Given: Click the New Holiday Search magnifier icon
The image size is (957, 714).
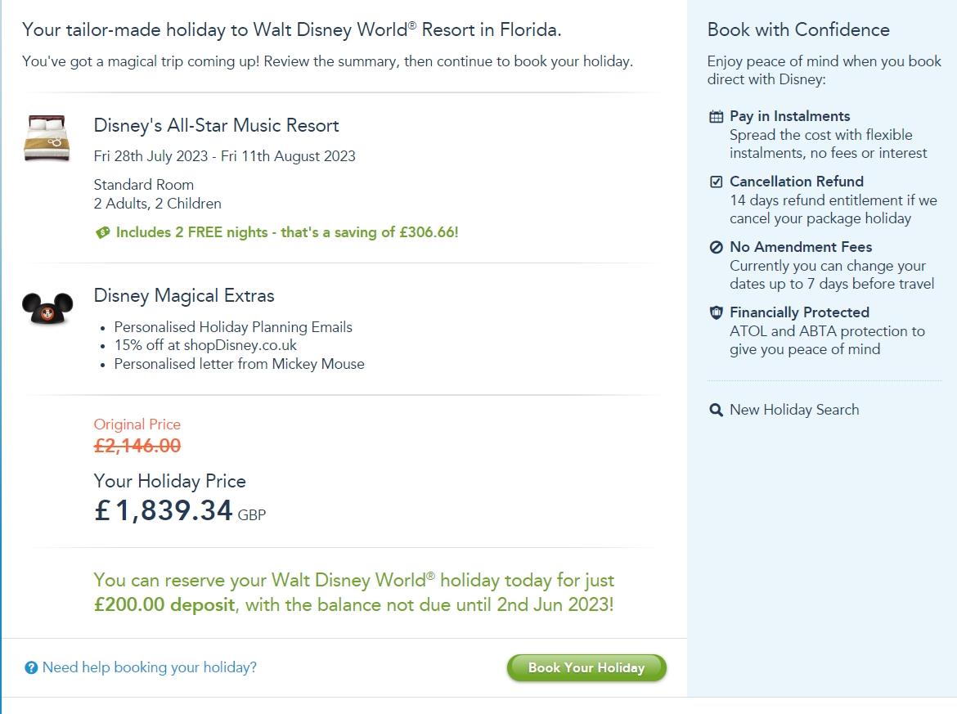Looking at the screenshot, I should pos(716,410).
